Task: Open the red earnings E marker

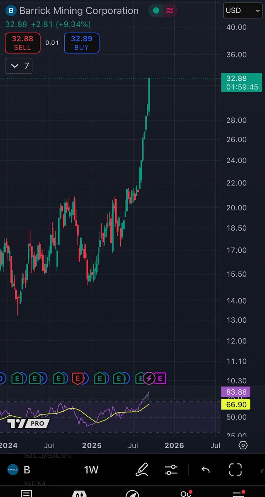Action: [78, 378]
